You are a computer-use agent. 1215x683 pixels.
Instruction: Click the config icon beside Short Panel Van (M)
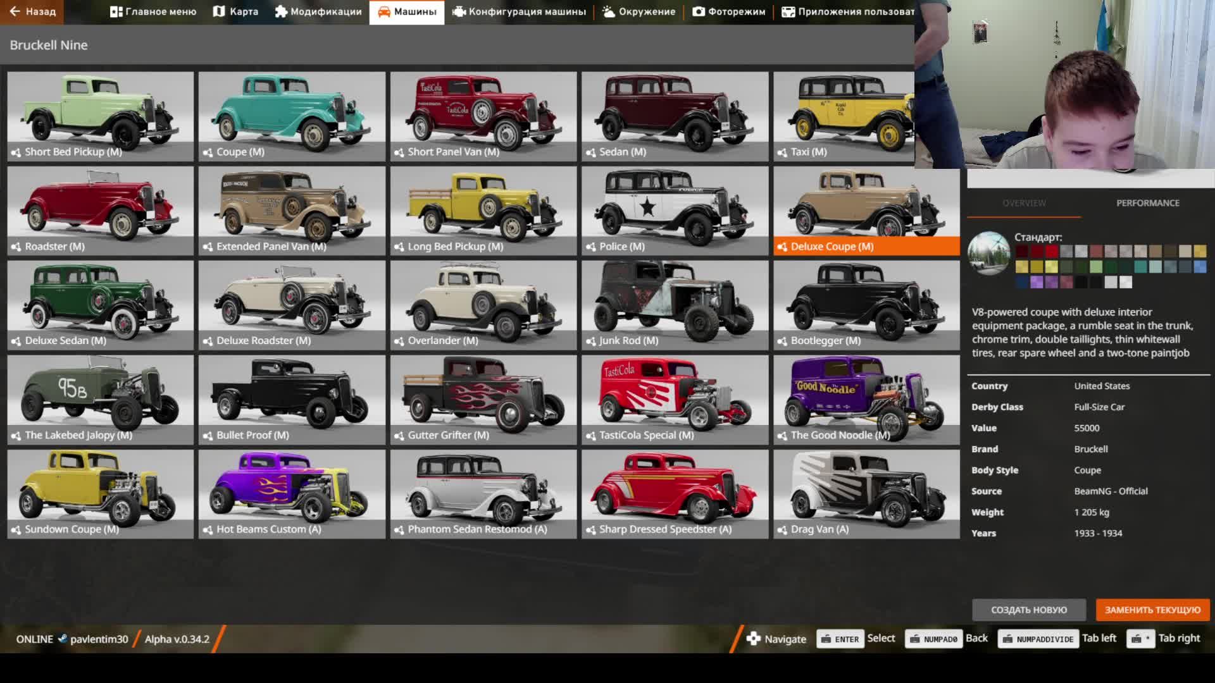pos(399,152)
